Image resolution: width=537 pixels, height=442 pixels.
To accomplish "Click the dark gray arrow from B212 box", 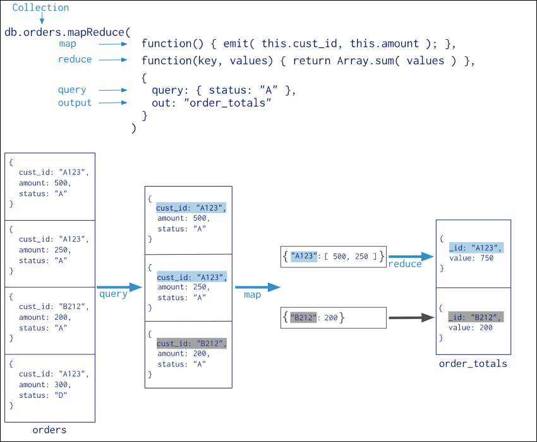I will click(412, 318).
